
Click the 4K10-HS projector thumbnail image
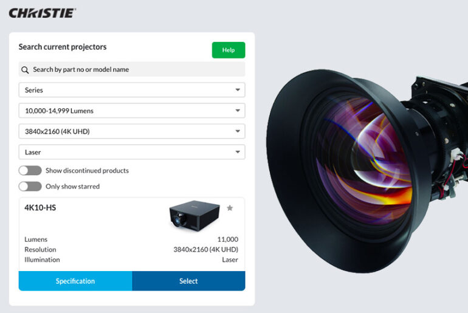pyautogui.click(x=194, y=215)
